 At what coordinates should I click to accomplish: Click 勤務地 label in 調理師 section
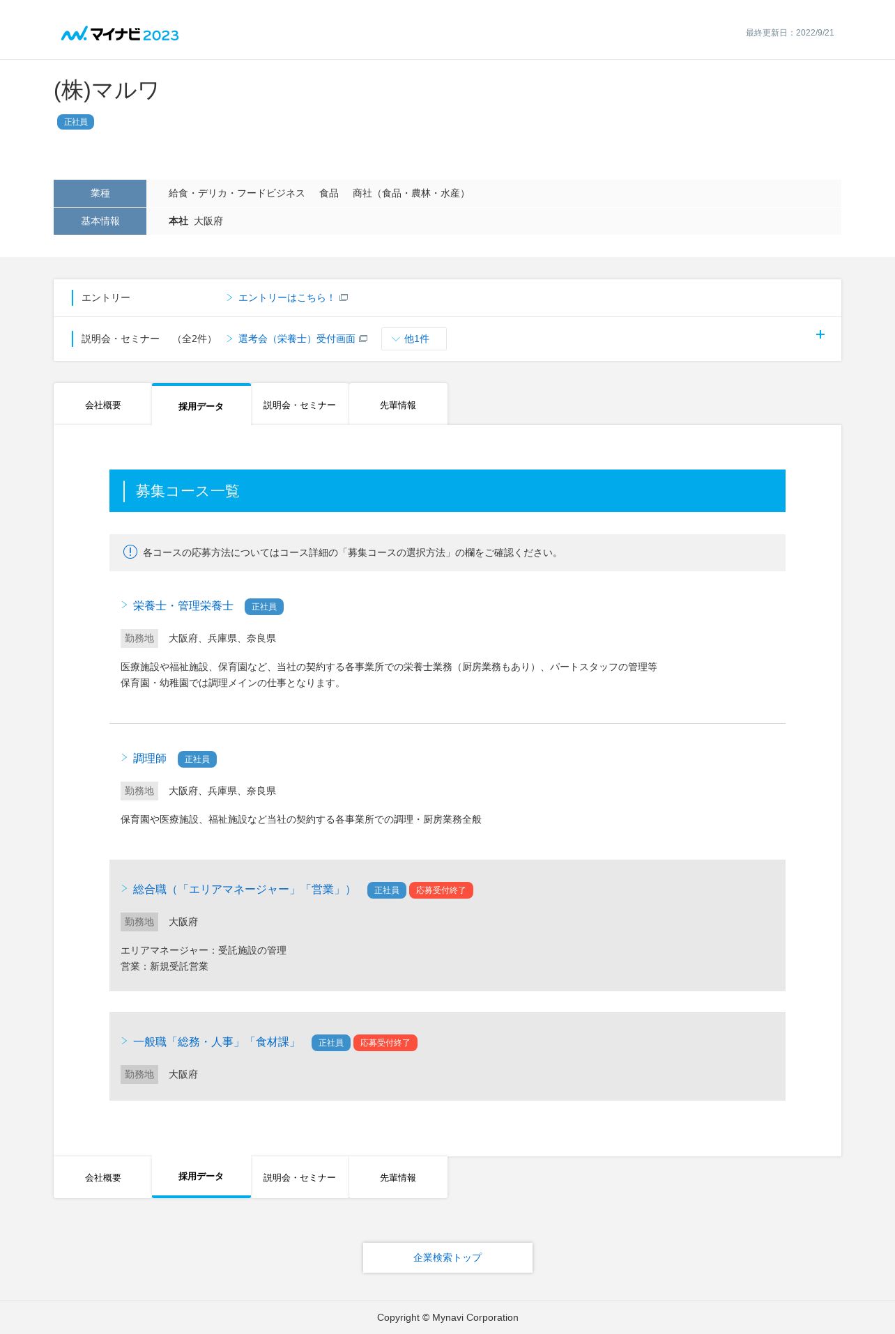click(x=139, y=791)
